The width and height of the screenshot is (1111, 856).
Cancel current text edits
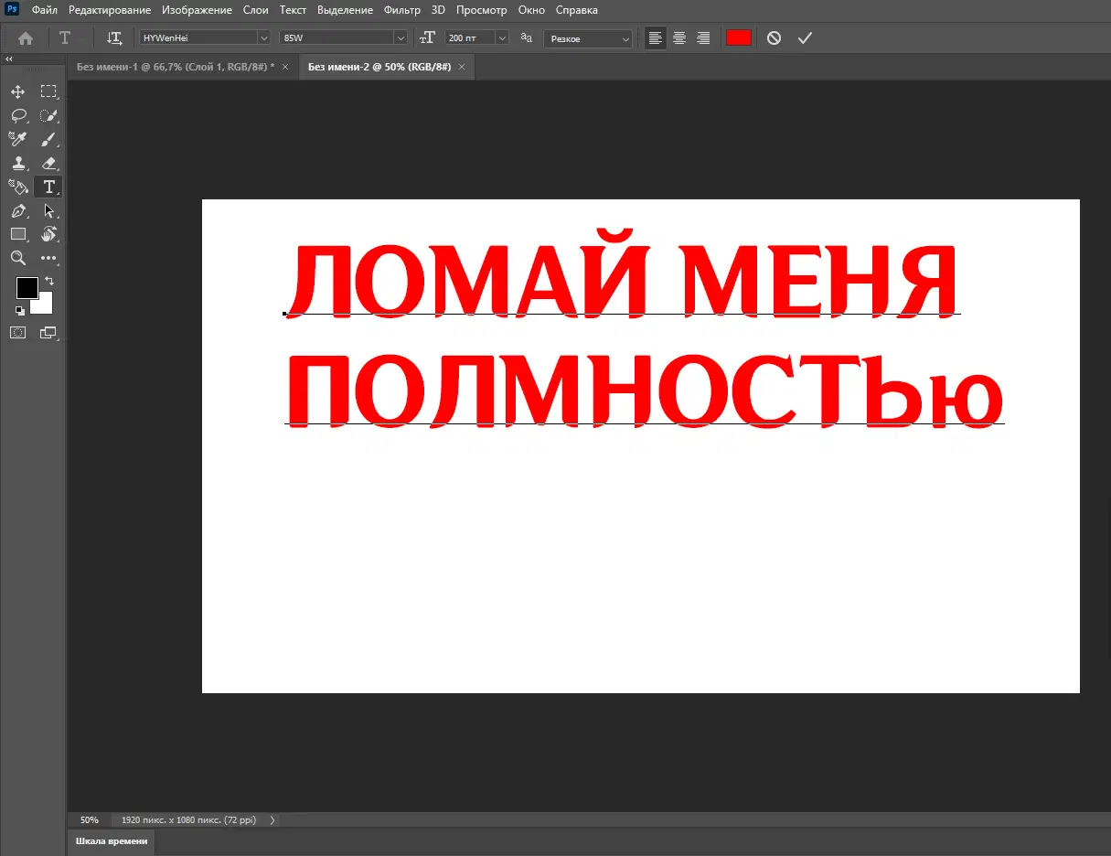point(774,37)
